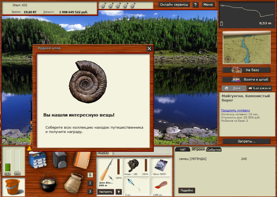Open the tackle box with drawers

pos(38,159)
